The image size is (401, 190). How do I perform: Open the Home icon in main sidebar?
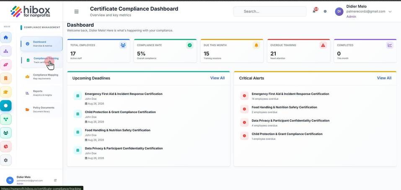(6, 38)
